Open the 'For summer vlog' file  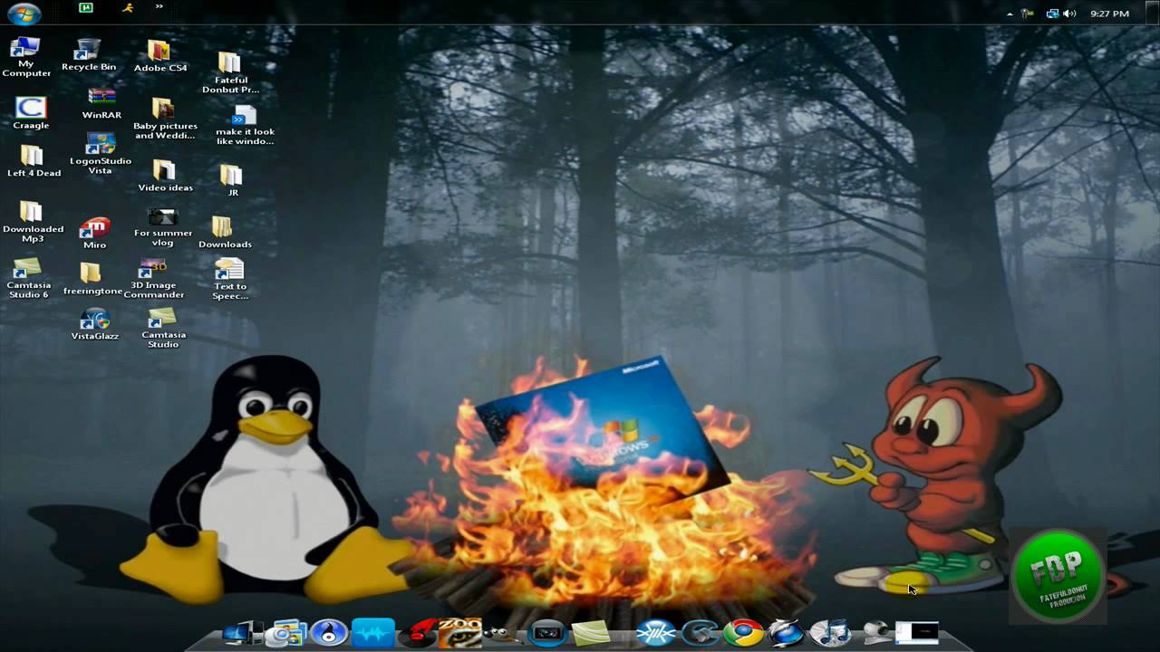(x=163, y=227)
